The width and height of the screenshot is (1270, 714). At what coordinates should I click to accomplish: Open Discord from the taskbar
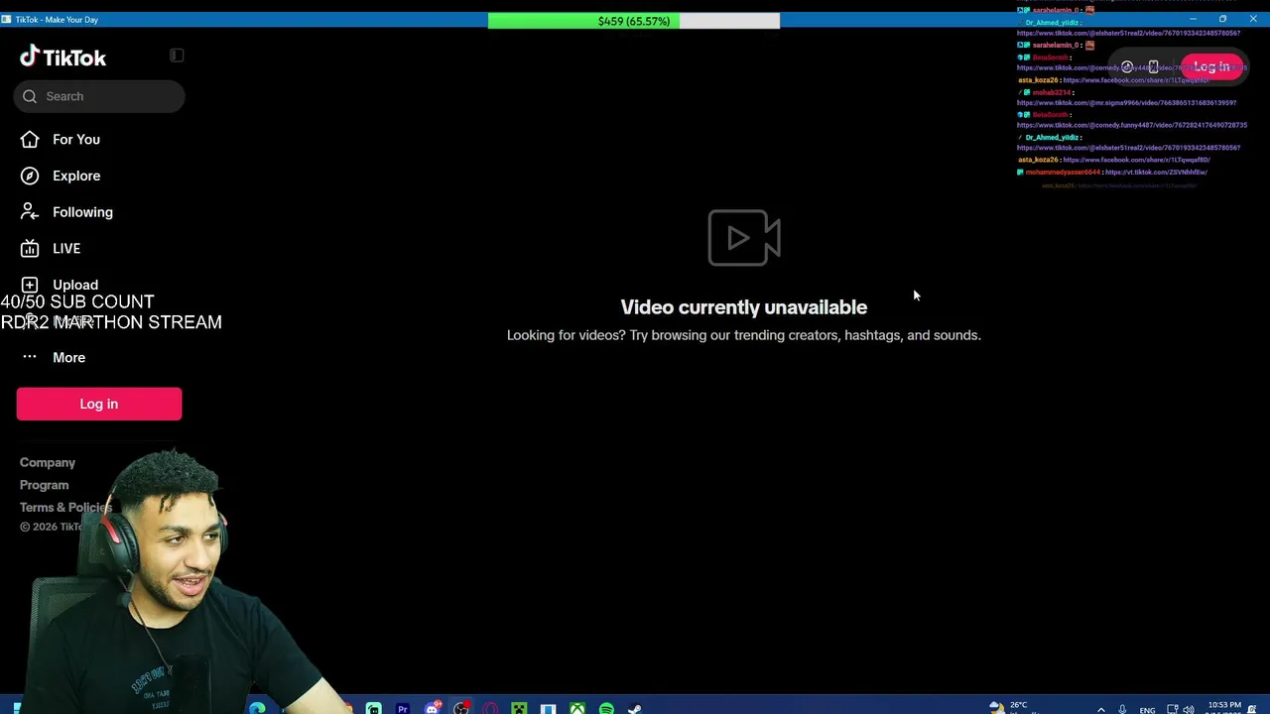coord(433,708)
